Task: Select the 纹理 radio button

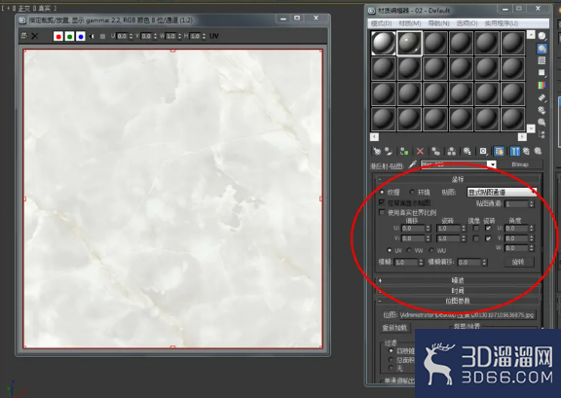Action: tap(382, 192)
